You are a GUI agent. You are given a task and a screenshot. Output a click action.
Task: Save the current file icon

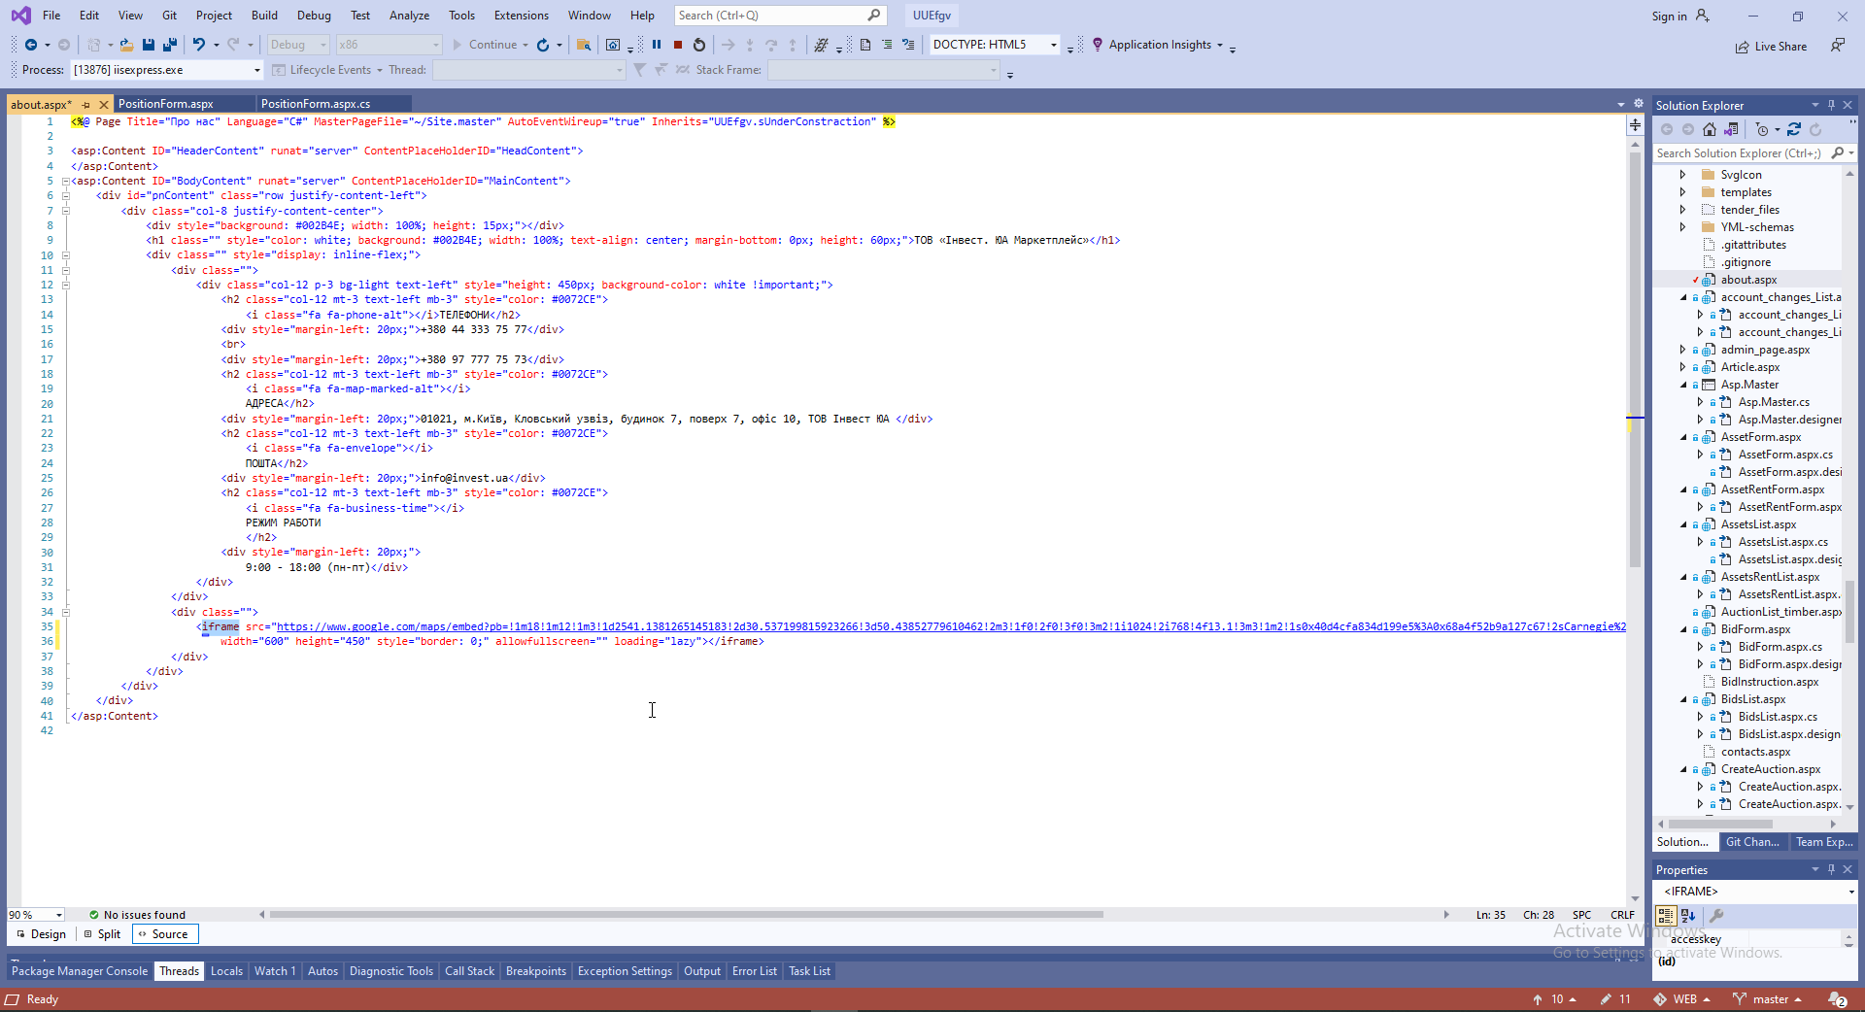pyautogui.click(x=149, y=45)
